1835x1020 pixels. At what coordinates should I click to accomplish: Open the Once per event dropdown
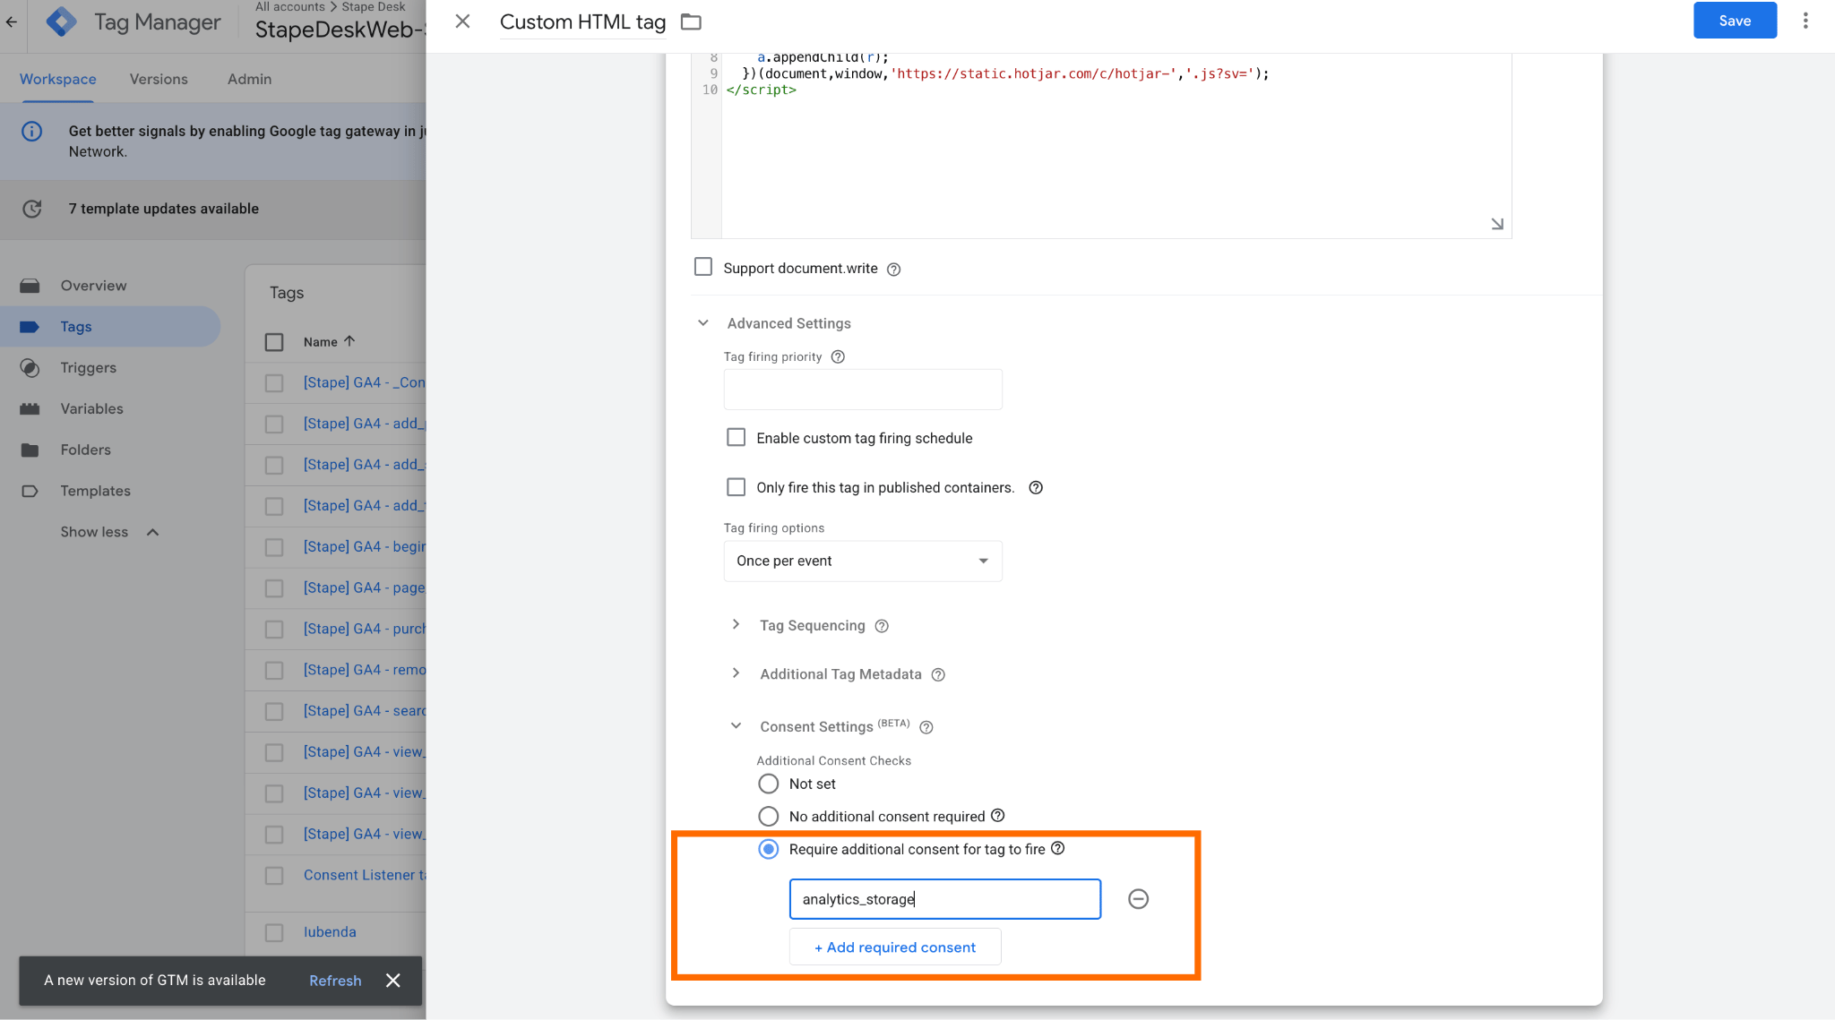coord(863,561)
